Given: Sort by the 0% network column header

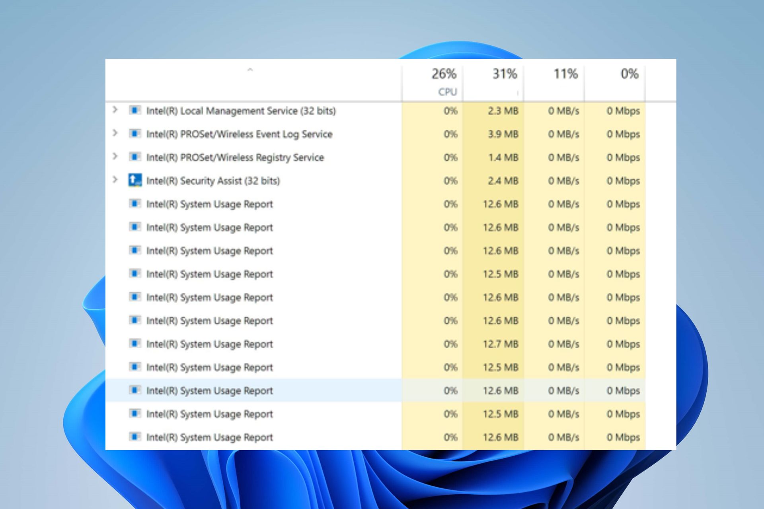Looking at the screenshot, I should click(615, 82).
